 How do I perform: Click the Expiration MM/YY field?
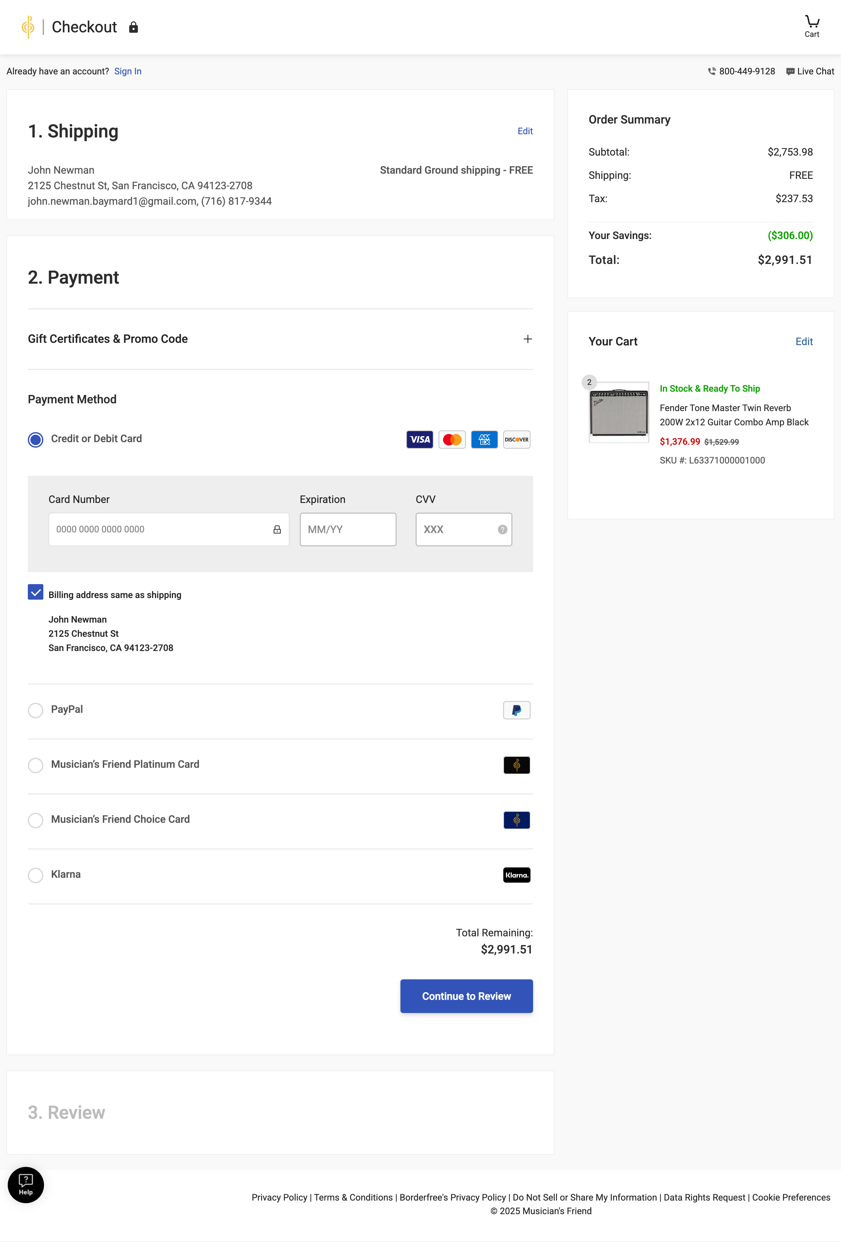click(x=347, y=529)
